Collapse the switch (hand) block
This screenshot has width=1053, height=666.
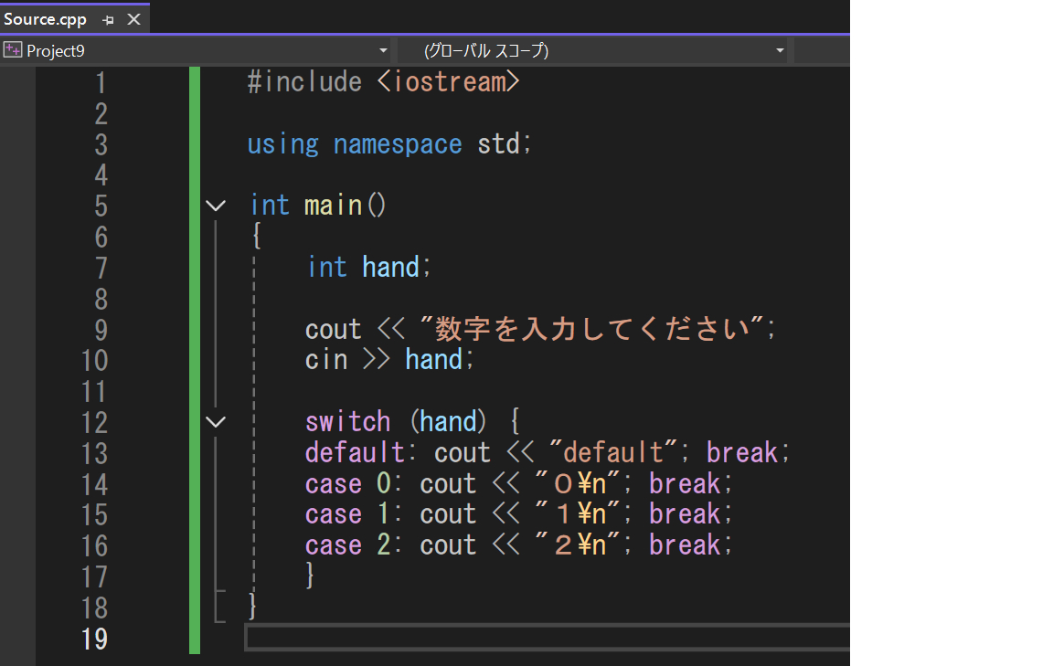point(216,422)
